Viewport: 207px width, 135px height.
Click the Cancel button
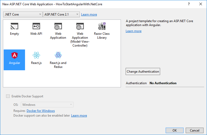(195, 130)
